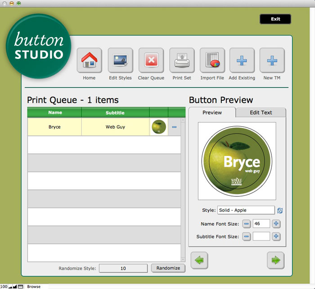This screenshot has width=315, height=289.
Task: Click the Import File label
Action: coord(212,78)
